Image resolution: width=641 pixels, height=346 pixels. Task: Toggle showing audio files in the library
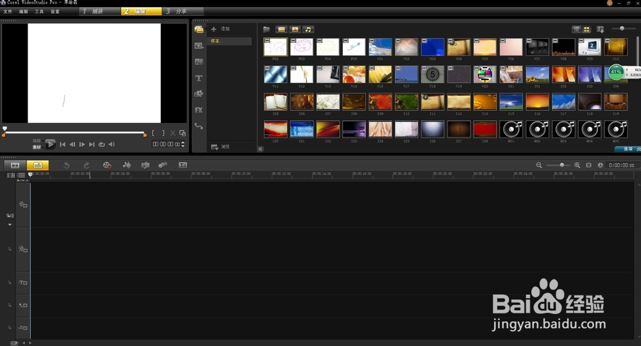coord(308,29)
